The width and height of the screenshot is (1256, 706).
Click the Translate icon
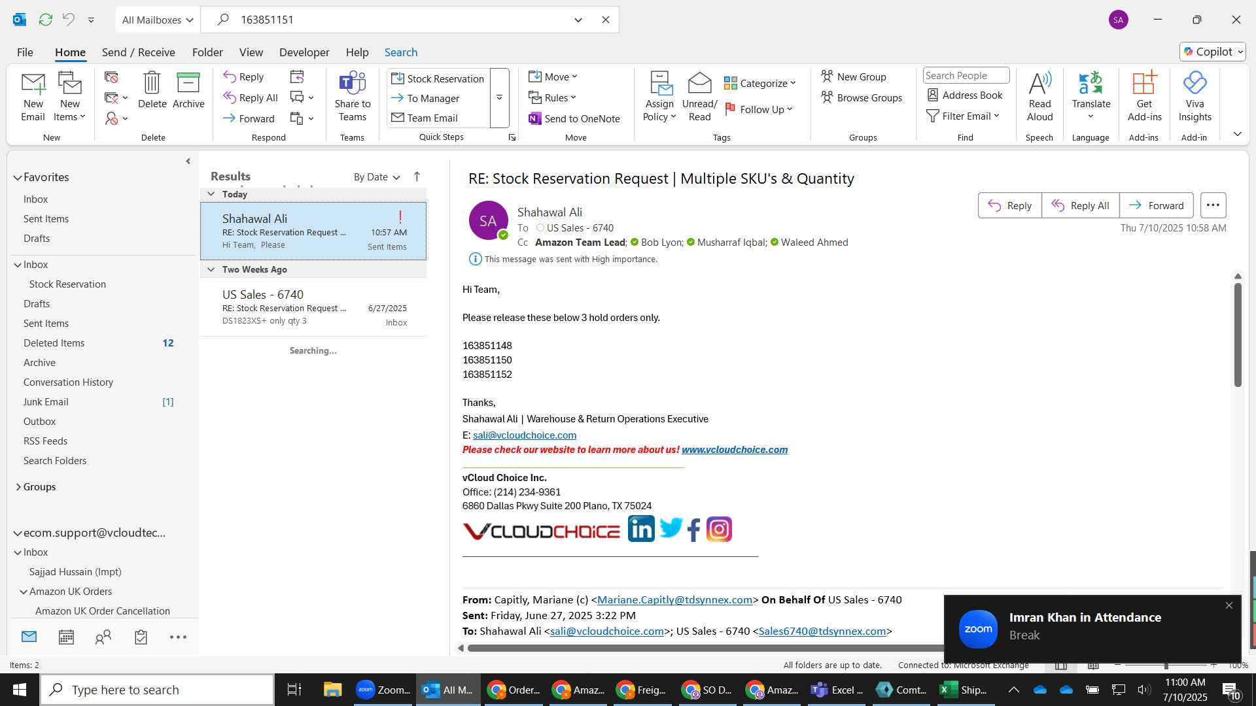click(1090, 83)
